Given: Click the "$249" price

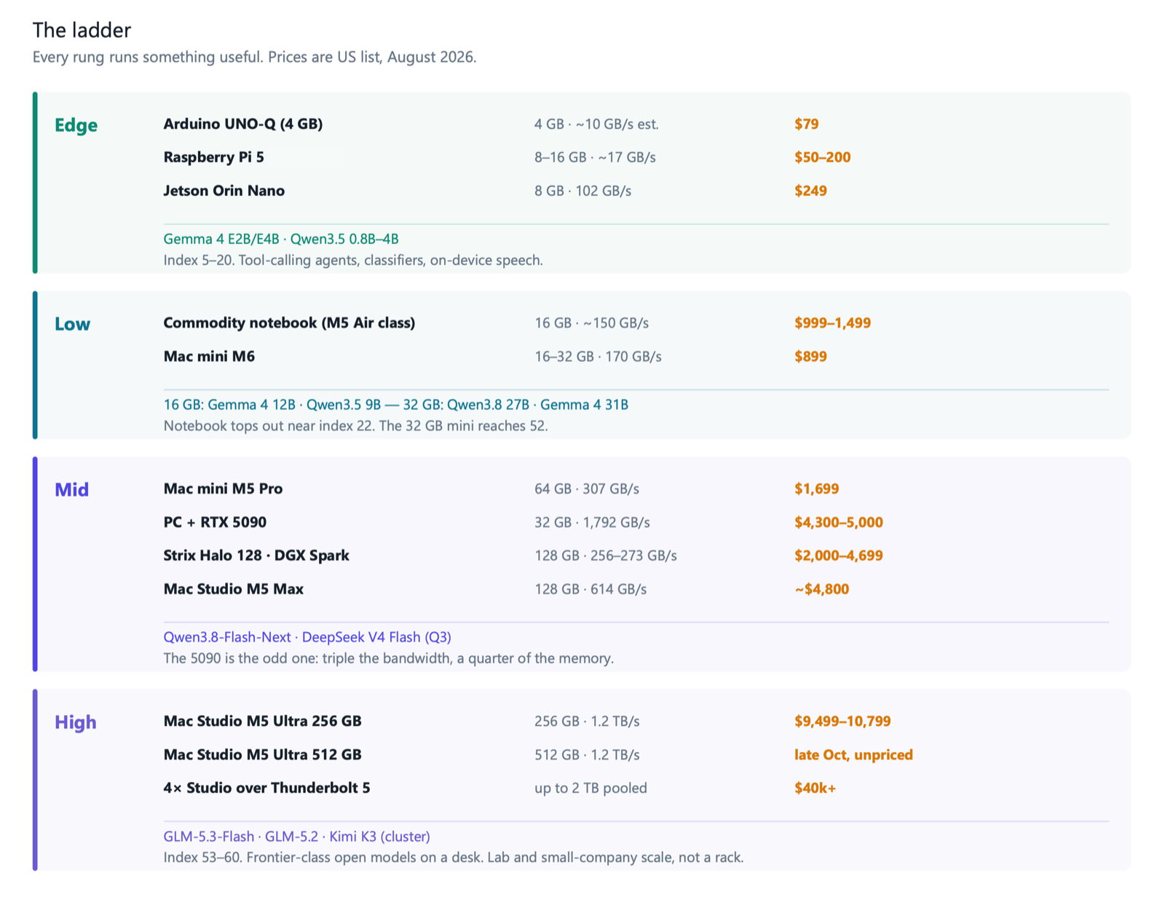Looking at the screenshot, I should pos(811,191).
